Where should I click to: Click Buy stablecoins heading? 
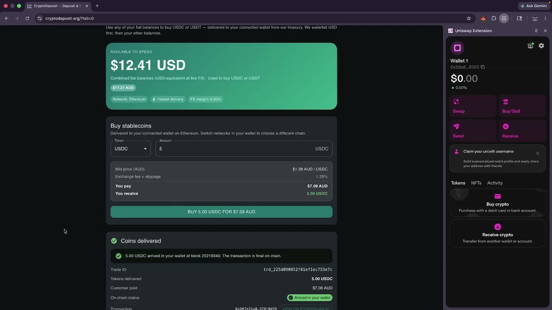131,126
